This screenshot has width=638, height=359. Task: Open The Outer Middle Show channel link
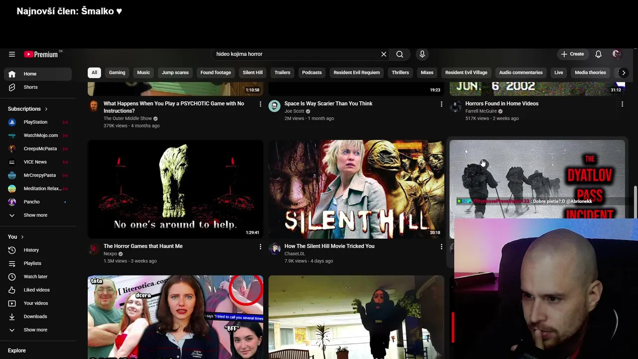click(x=128, y=119)
